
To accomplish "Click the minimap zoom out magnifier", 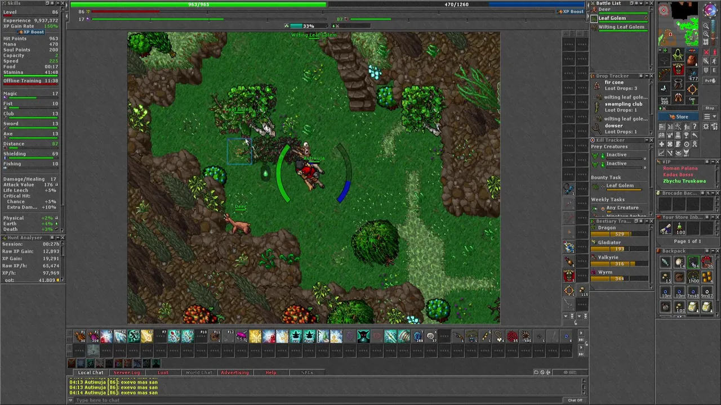I will click(x=706, y=26).
